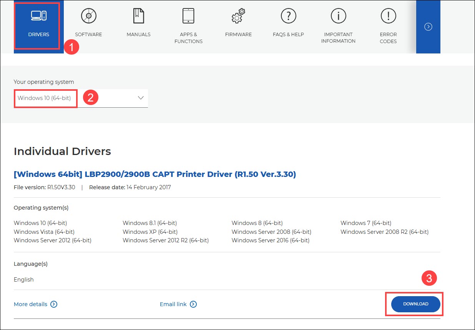The image size is (475, 330).
Task: Click the 'English' language text
Action: click(x=23, y=280)
